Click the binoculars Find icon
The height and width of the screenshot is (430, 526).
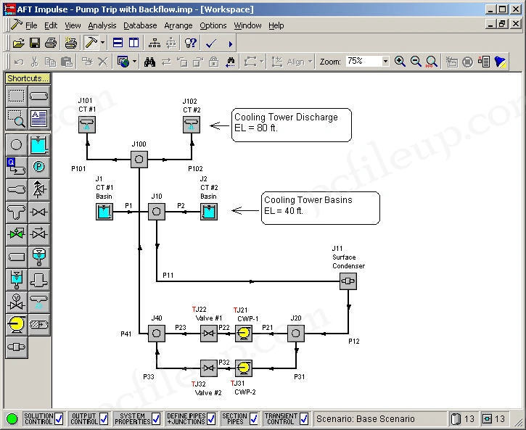point(149,62)
